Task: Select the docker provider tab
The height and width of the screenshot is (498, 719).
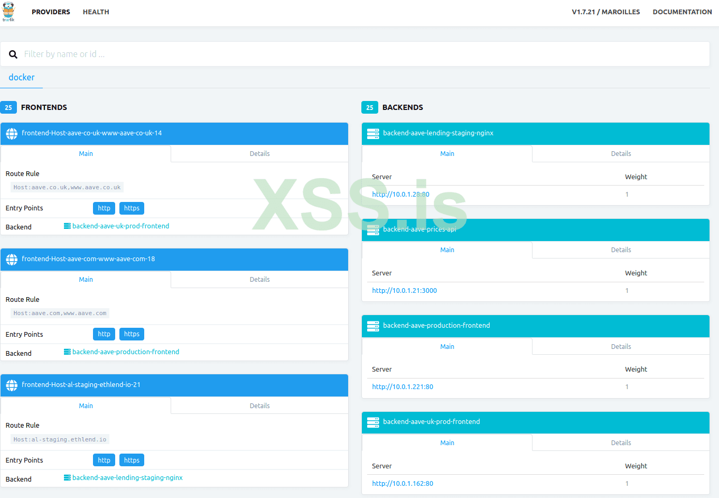Action: (22, 77)
